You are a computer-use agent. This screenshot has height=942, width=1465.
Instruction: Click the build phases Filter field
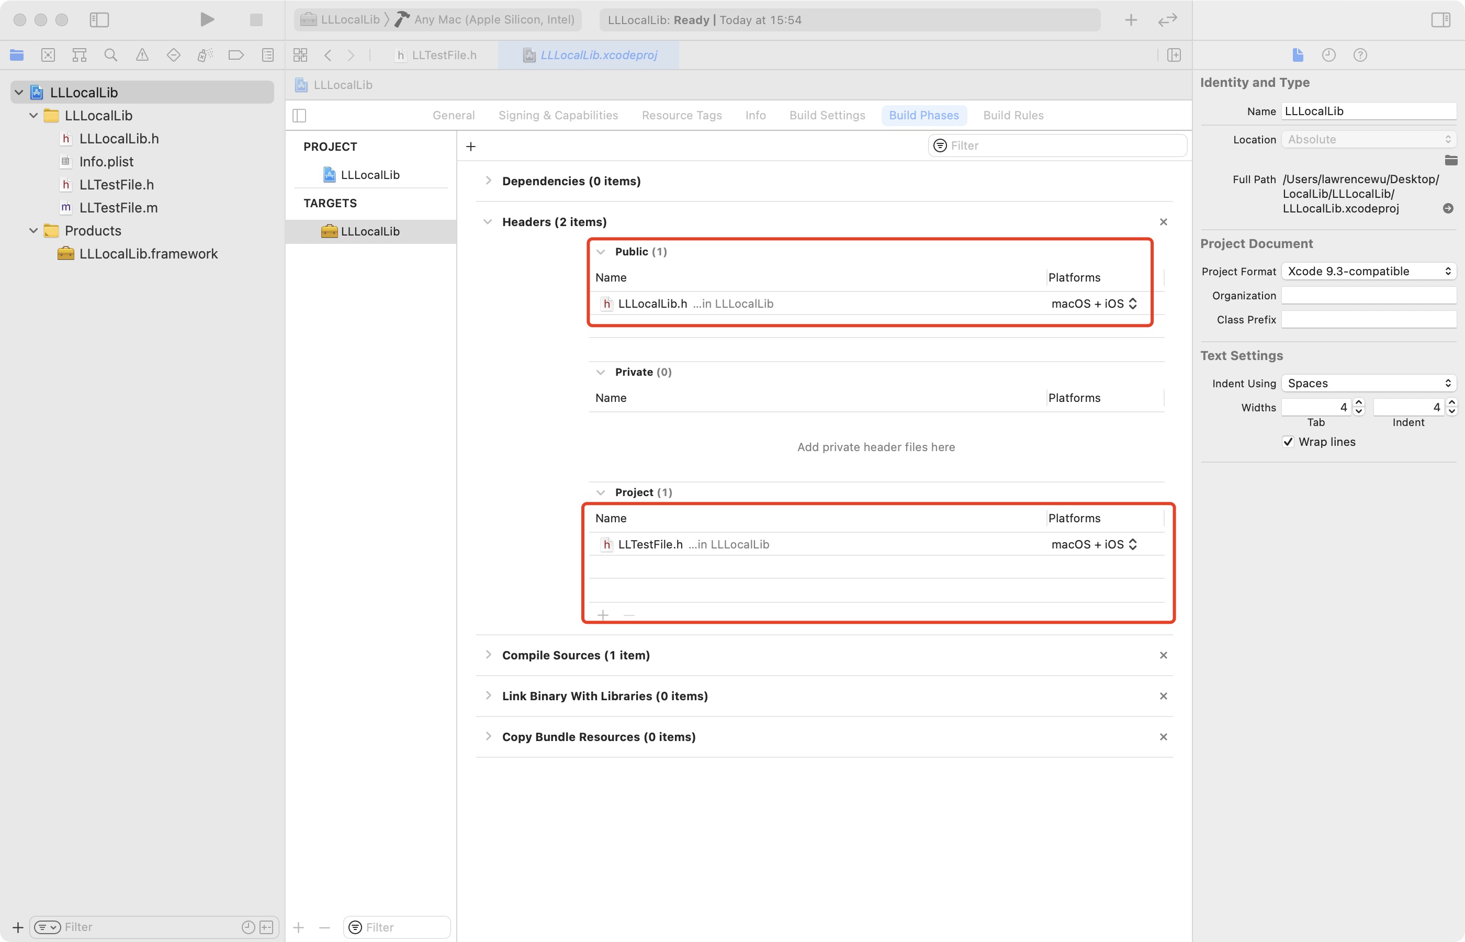point(1058,145)
